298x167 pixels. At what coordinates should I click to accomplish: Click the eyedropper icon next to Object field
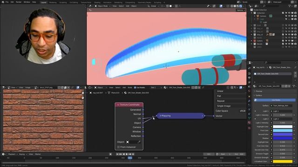click(139, 142)
